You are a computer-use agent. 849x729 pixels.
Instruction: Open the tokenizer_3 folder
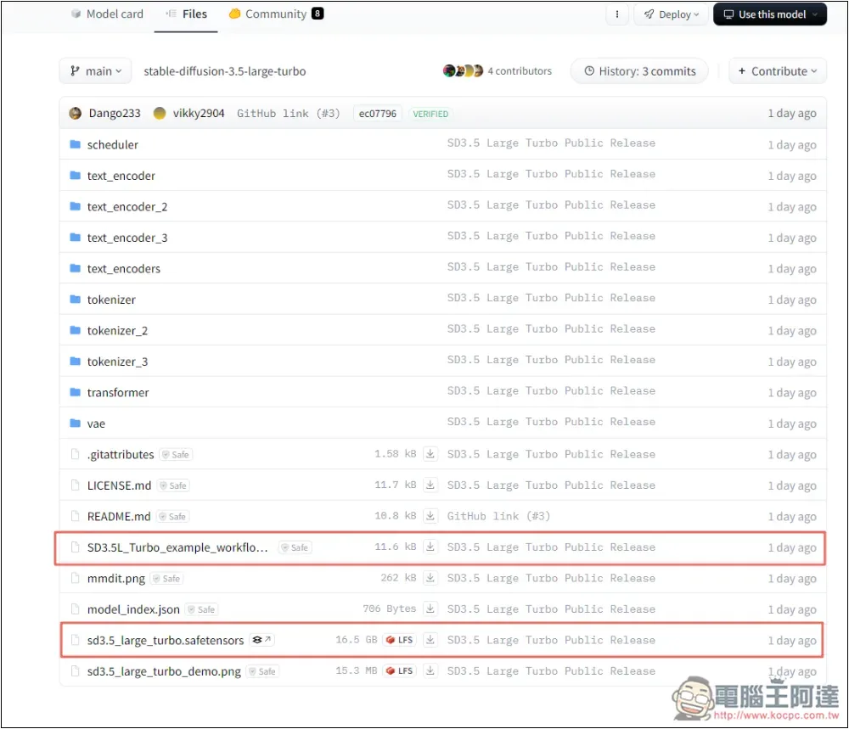point(117,361)
